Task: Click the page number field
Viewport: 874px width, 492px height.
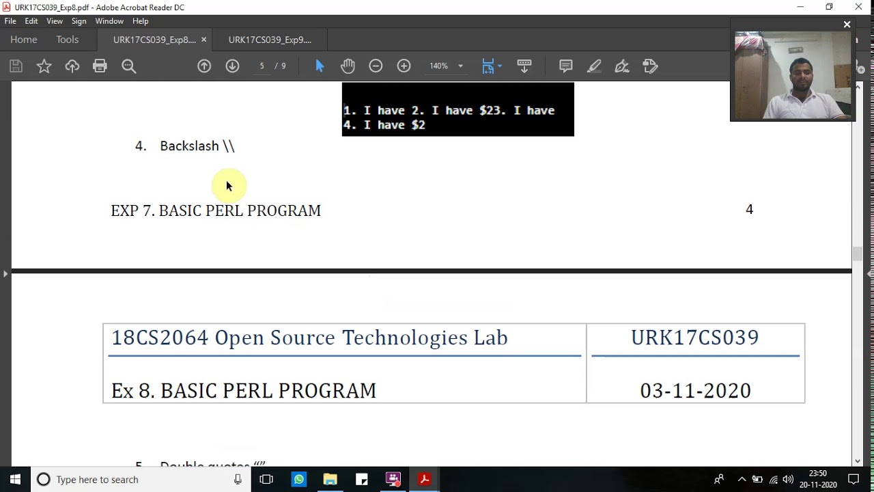Action: click(x=262, y=66)
